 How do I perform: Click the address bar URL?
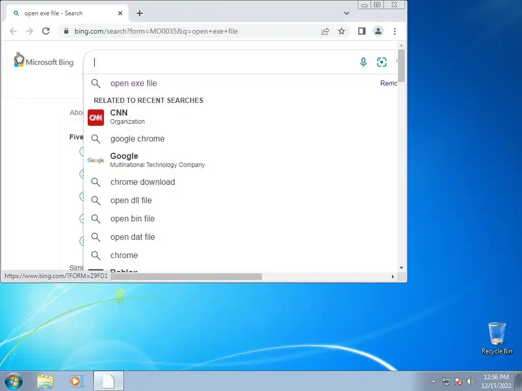pyautogui.click(x=156, y=31)
